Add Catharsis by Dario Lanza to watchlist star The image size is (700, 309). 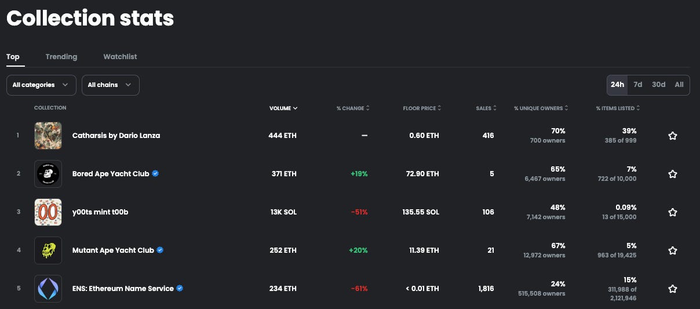point(672,136)
